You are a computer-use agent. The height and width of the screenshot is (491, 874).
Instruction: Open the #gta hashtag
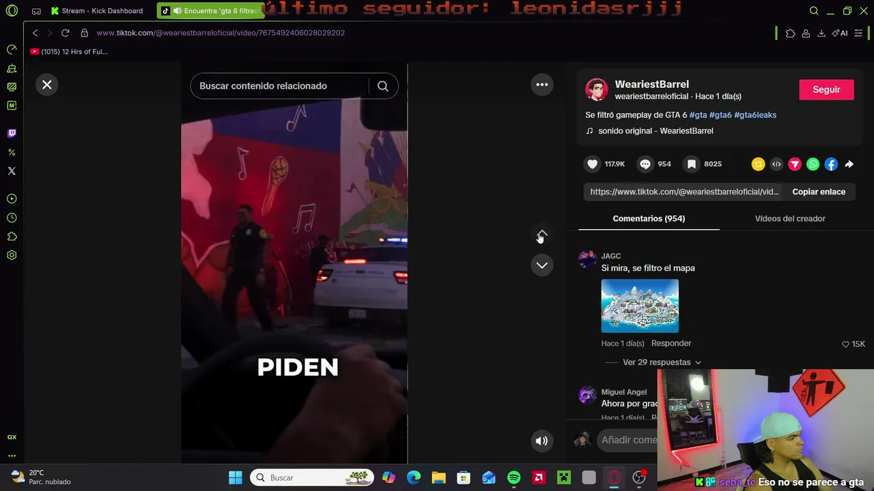click(x=698, y=115)
